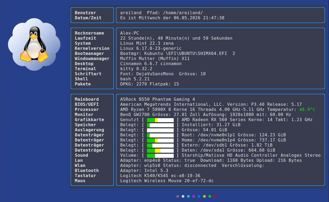Click 'ASRock B550 Phantom Gaming 4'

pyautogui.click(x=158, y=99)
